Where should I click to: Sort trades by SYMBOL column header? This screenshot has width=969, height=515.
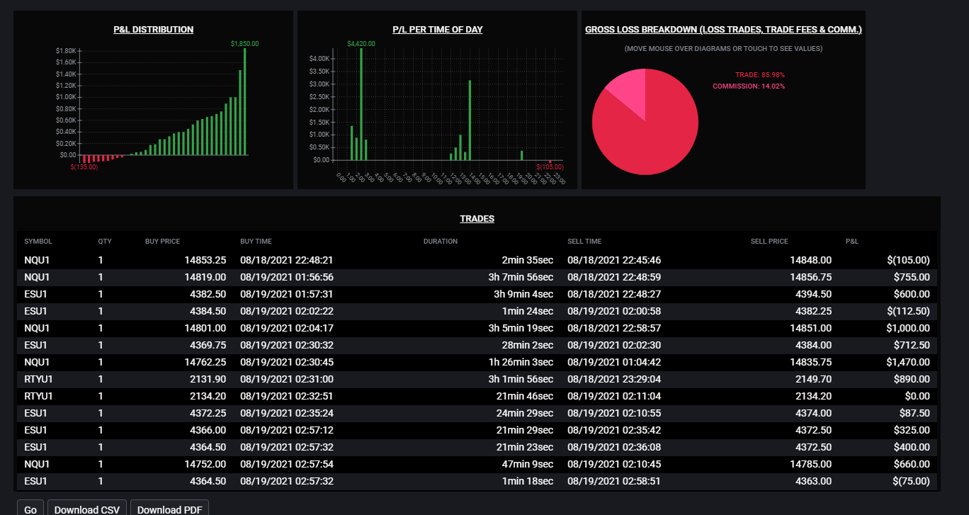click(38, 242)
